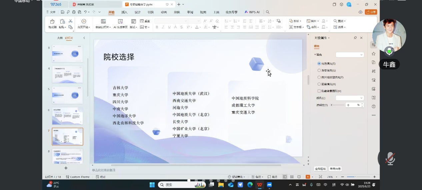422x190 pixels.
Task: Click the orange 分享 button
Action: pyautogui.click(x=371, y=12)
